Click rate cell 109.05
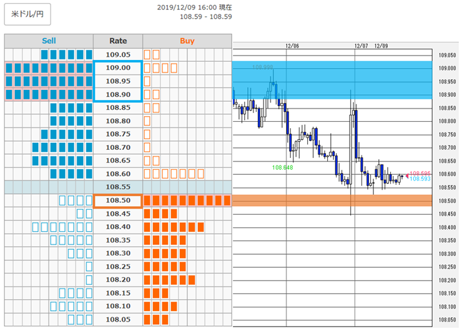This screenshot has width=462, height=331. coord(118,54)
